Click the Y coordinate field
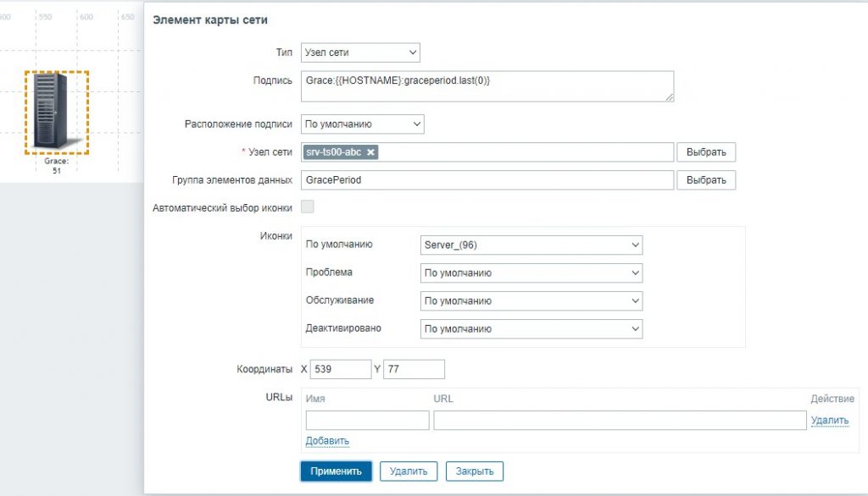868x496 pixels. pyautogui.click(x=414, y=370)
